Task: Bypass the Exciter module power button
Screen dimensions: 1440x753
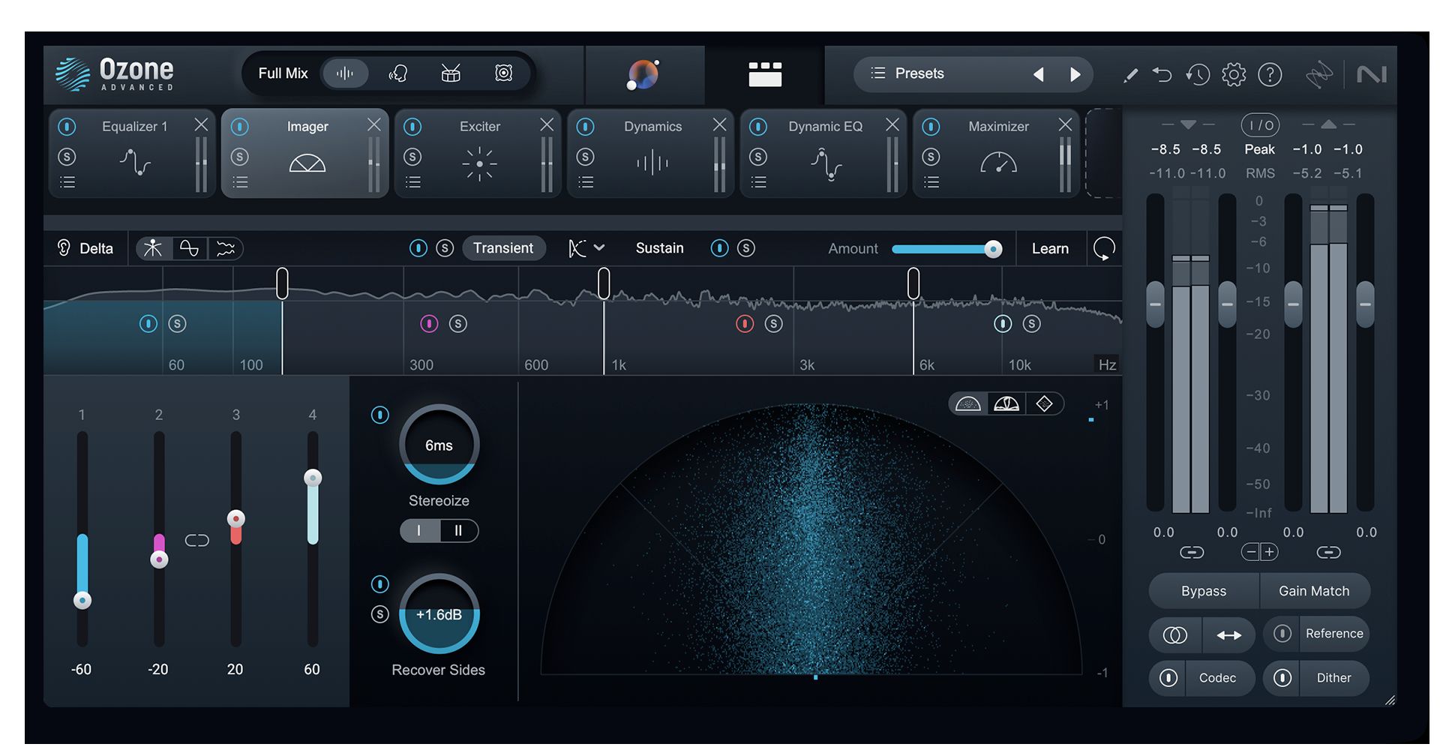Action: coord(412,127)
